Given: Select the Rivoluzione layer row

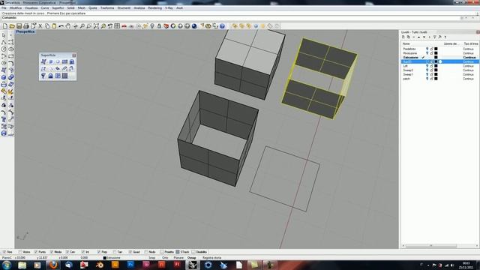Looking at the screenshot, I should point(440,53).
